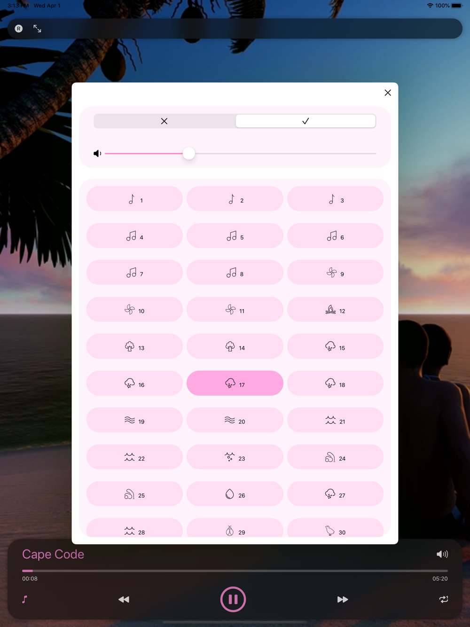The image size is (470, 627).
Task: Select water drop sound 26
Action: tap(235, 494)
